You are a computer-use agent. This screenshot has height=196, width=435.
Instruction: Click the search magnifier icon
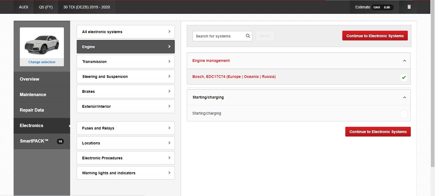(248, 36)
